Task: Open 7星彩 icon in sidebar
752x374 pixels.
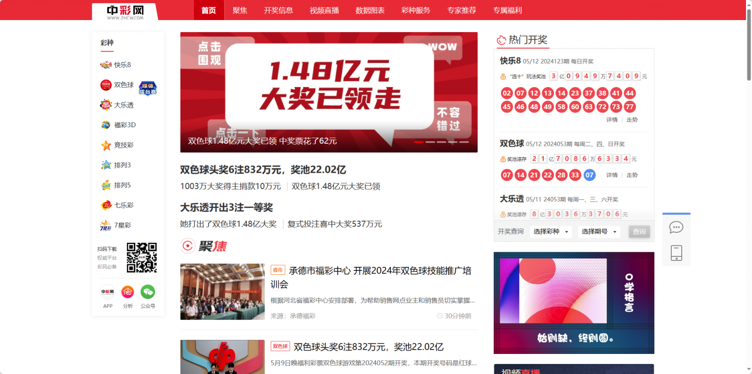Action: click(106, 225)
